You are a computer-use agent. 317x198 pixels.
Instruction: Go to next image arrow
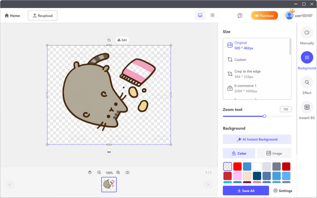208,185
